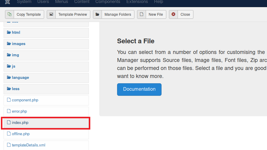267x150 pixels.
Task: Click the Template Preview image icon
Action: [51, 14]
